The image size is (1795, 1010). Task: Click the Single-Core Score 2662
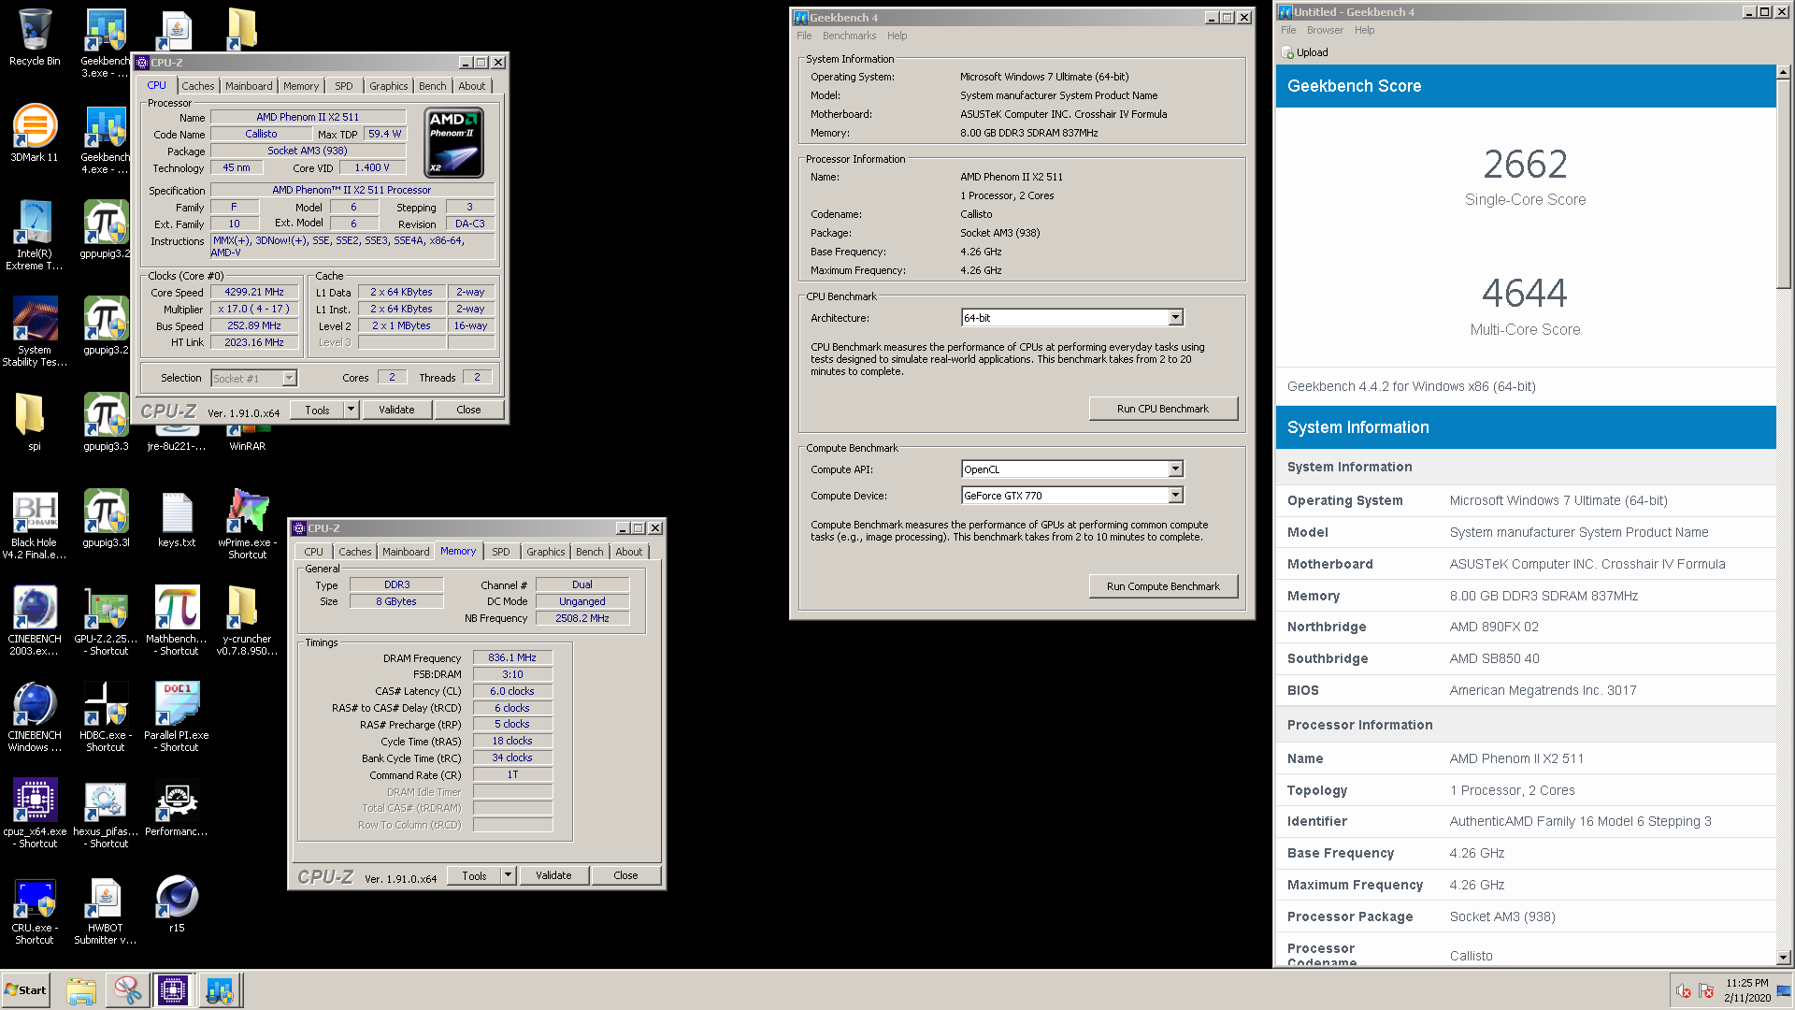tap(1525, 165)
